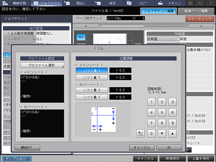Select cover sheet シフト量 Y button
The image size is (216, 162).
(x=91, y=97)
